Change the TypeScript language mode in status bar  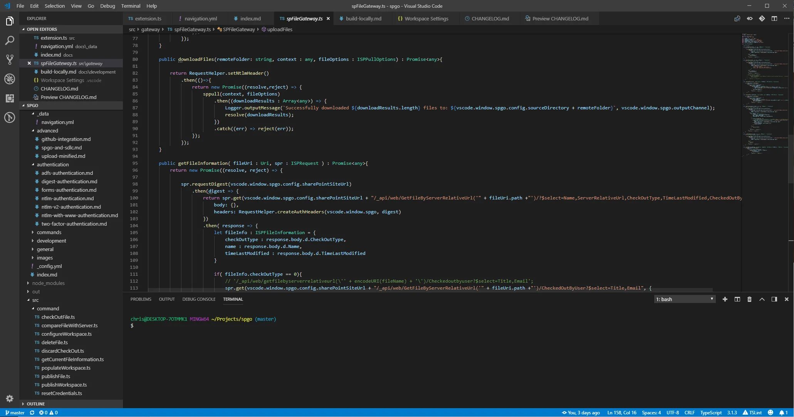(711, 413)
